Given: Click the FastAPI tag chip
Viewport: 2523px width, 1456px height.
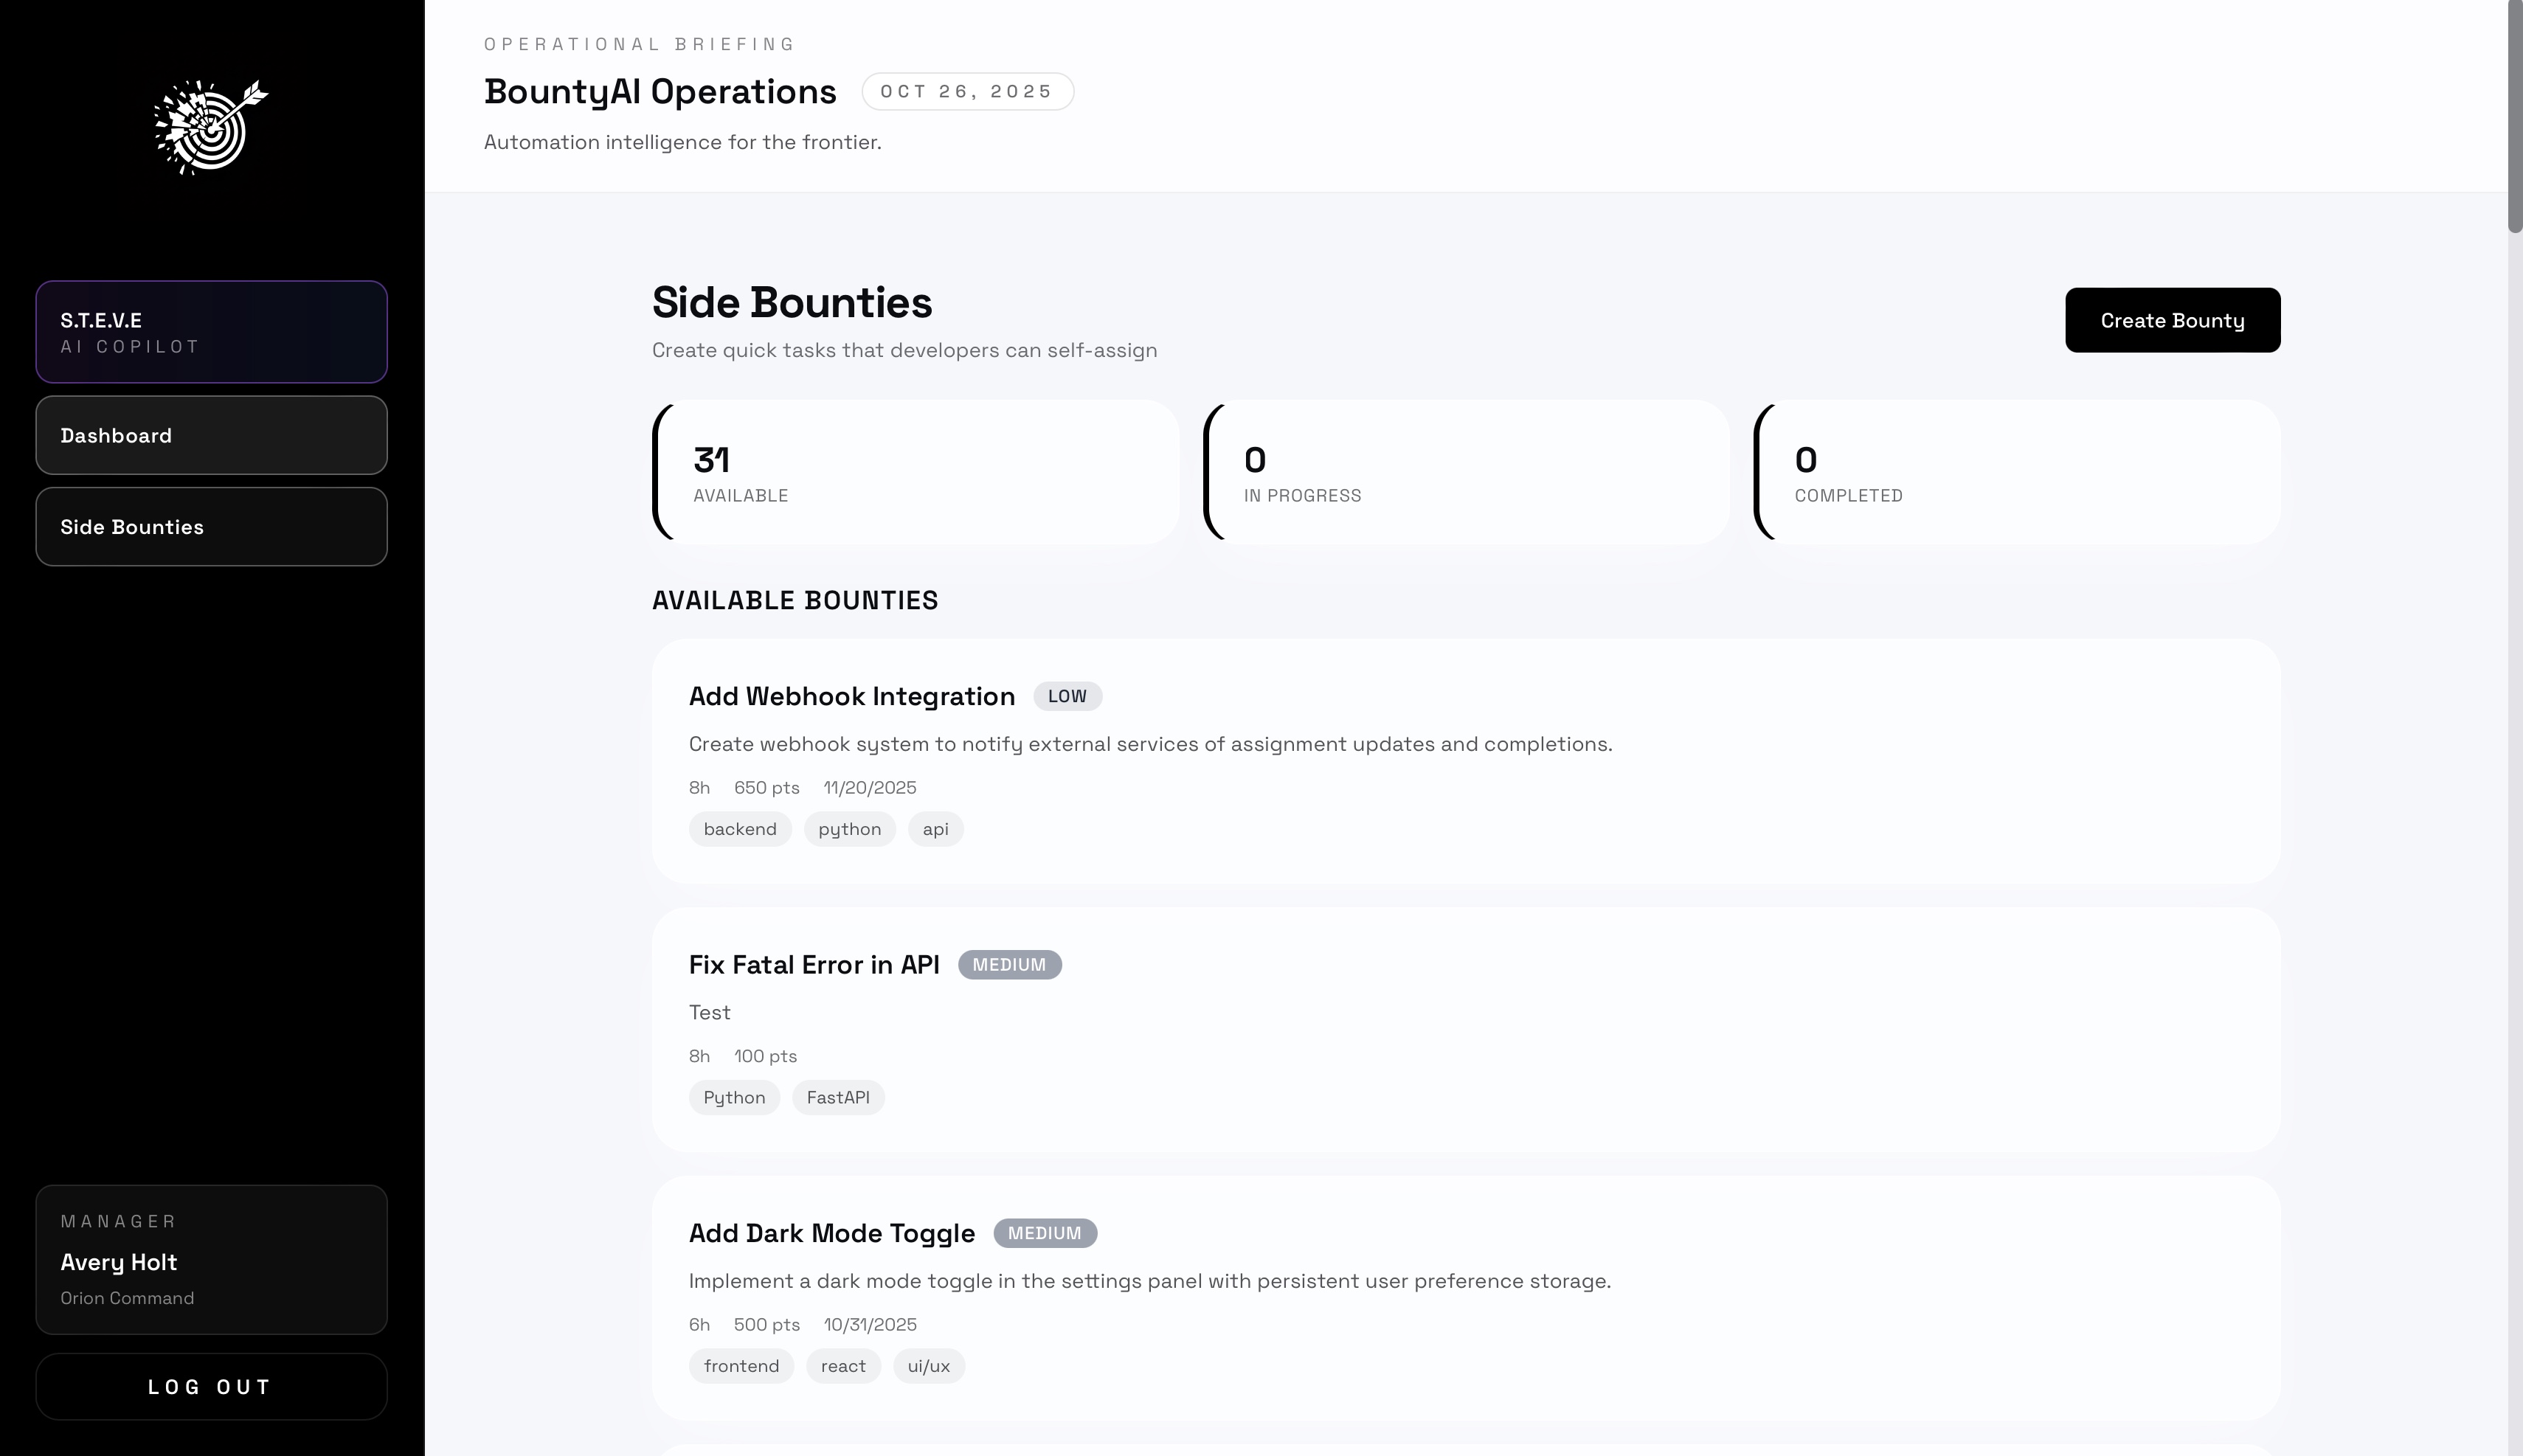Looking at the screenshot, I should tap(838, 1098).
